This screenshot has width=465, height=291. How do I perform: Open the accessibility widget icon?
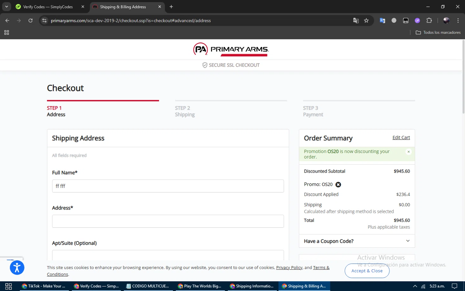pyautogui.click(x=17, y=268)
